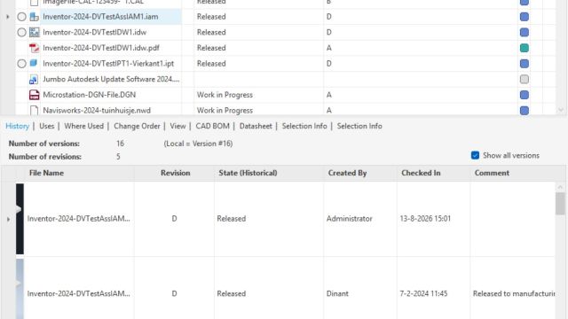Click the history list scroll up arrow
The width and height of the screenshot is (568, 319).
pos(560,187)
